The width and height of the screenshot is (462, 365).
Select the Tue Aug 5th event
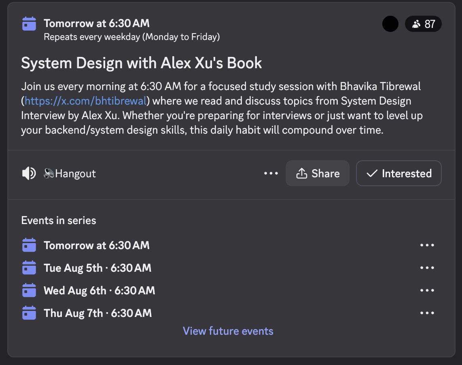coord(97,268)
